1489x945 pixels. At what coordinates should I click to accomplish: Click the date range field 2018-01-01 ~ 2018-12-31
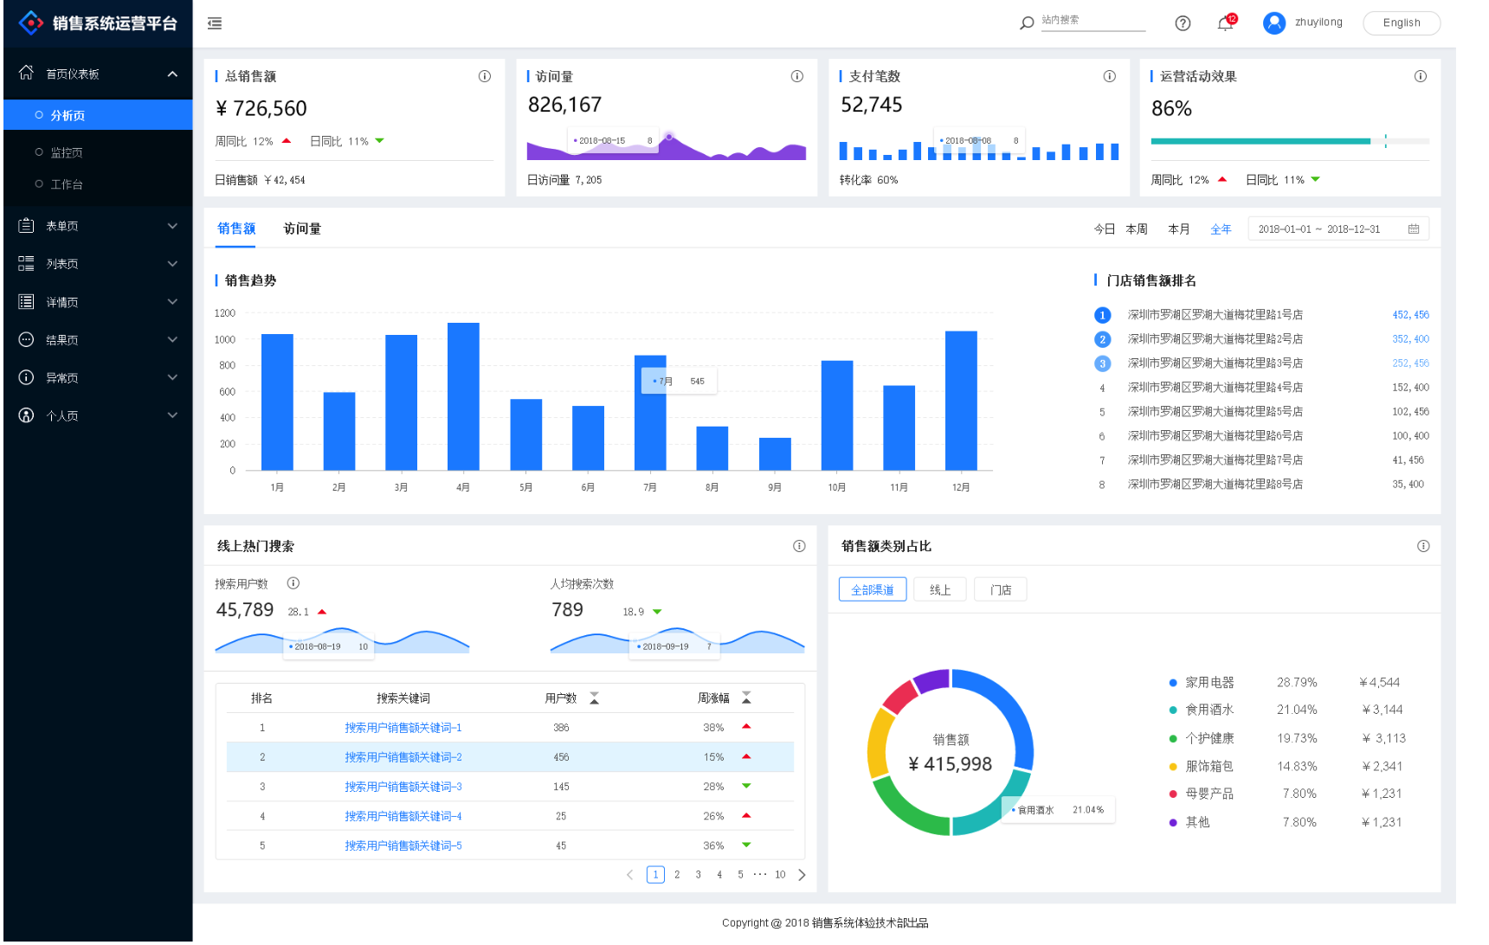(1338, 229)
